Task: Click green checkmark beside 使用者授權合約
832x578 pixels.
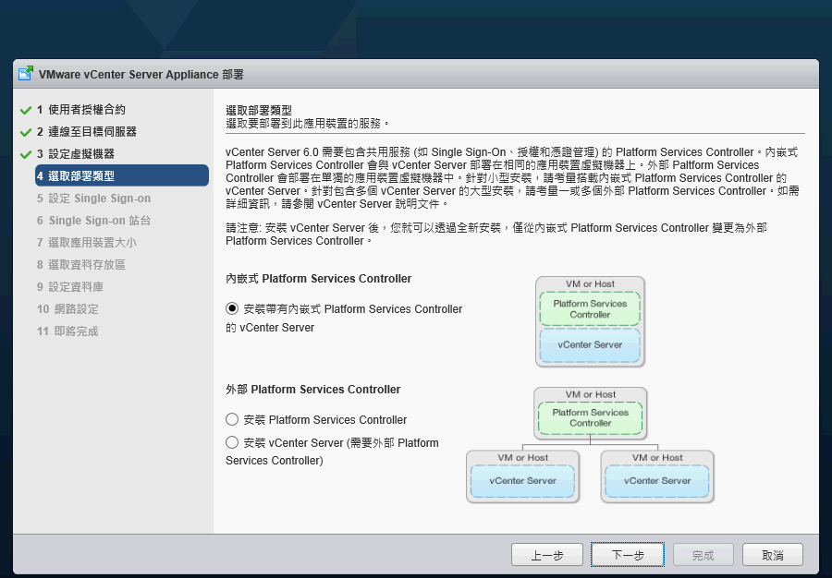Action: (x=26, y=110)
